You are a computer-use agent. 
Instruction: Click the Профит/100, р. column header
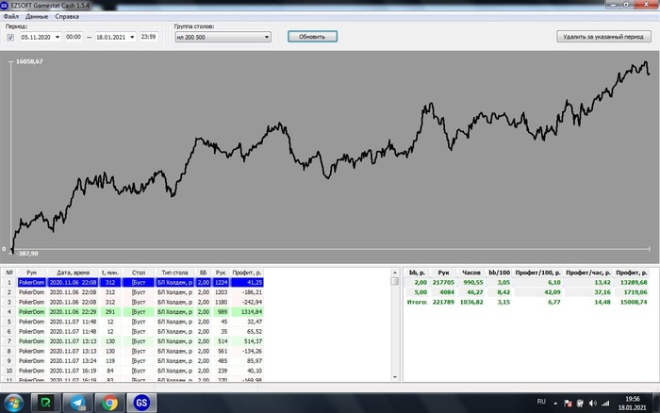click(x=538, y=273)
